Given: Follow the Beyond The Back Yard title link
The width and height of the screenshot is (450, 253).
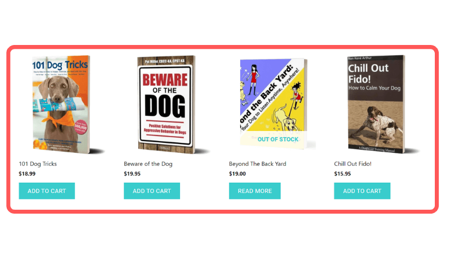Looking at the screenshot, I should [258, 164].
